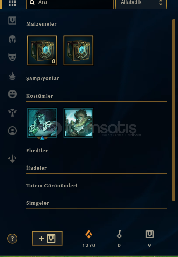Click the Ara search field

70,3
